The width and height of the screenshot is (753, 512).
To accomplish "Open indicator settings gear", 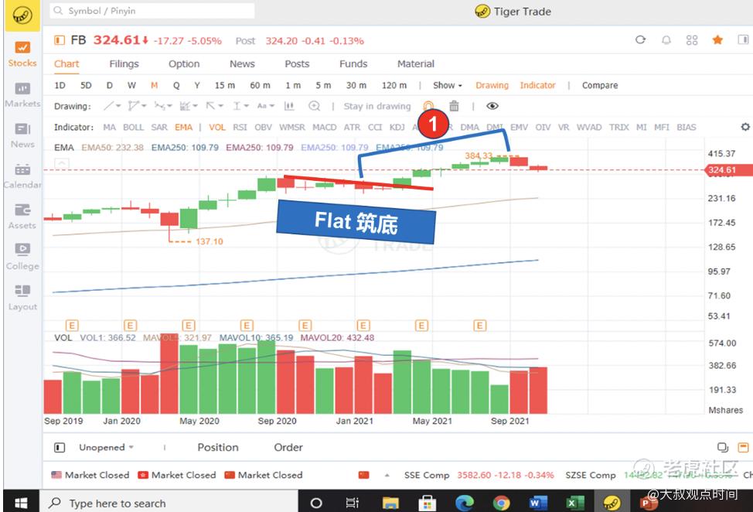I will click(744, 127).
